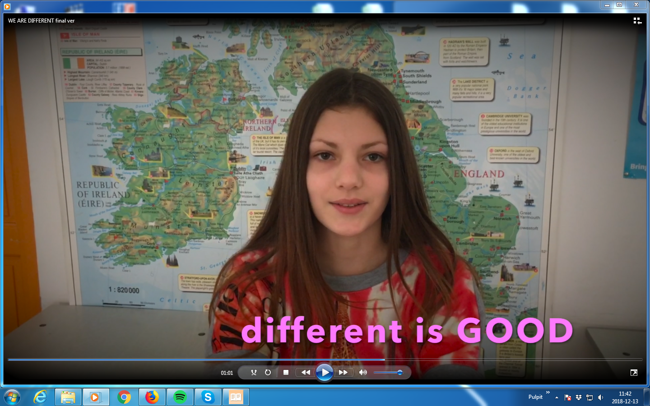Show hidden tray icons arrow

[557, 397]
